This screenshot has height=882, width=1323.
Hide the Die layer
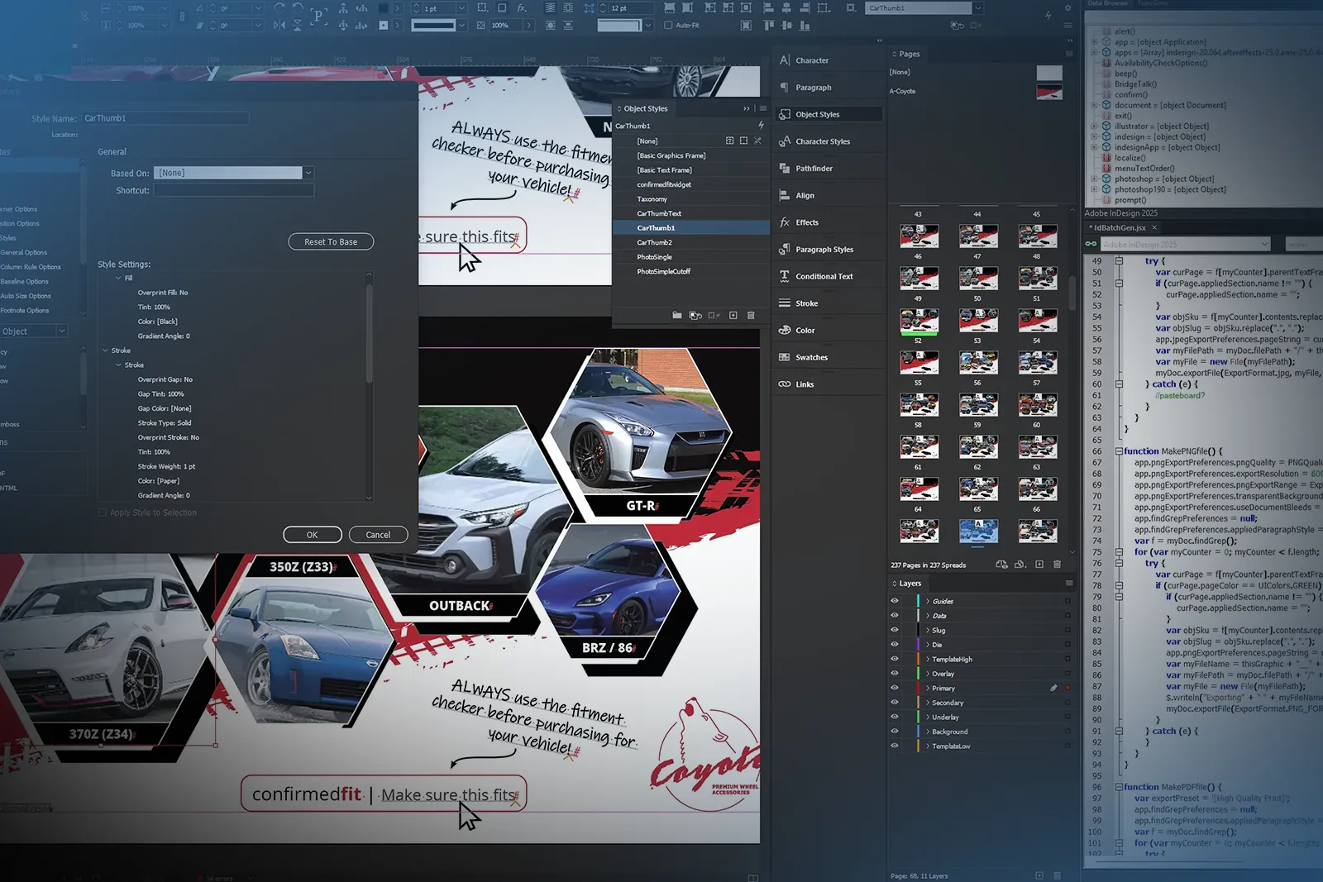(895, 645)
